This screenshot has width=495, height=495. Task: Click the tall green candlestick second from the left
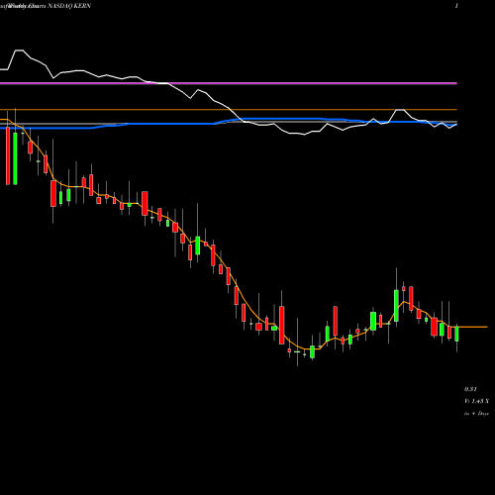click(x=15, y=158)
